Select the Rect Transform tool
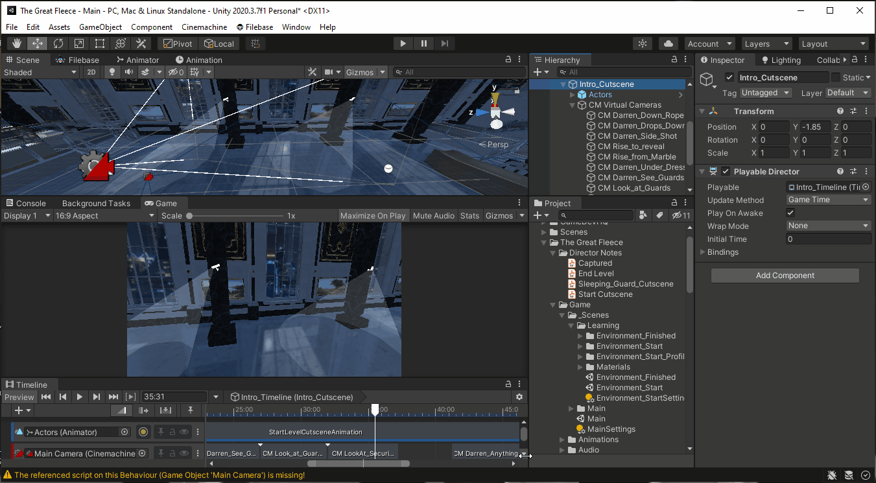 click(x=99, y=43)
